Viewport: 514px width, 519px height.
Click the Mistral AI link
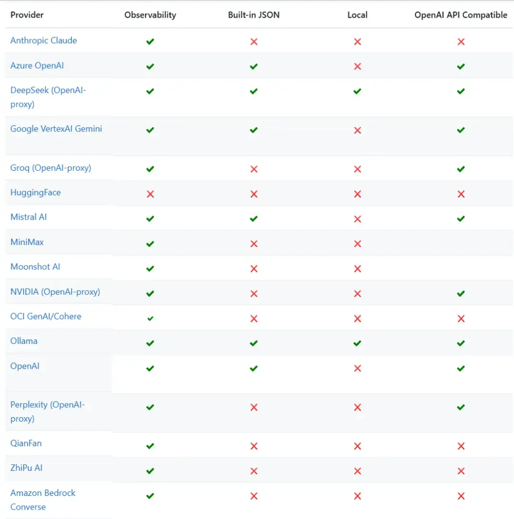[29, 217]
